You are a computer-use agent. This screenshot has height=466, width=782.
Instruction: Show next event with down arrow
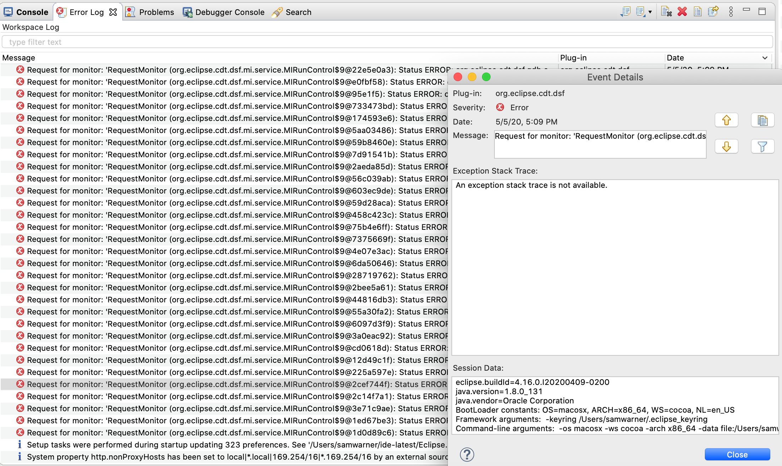(x=726, y=146)
